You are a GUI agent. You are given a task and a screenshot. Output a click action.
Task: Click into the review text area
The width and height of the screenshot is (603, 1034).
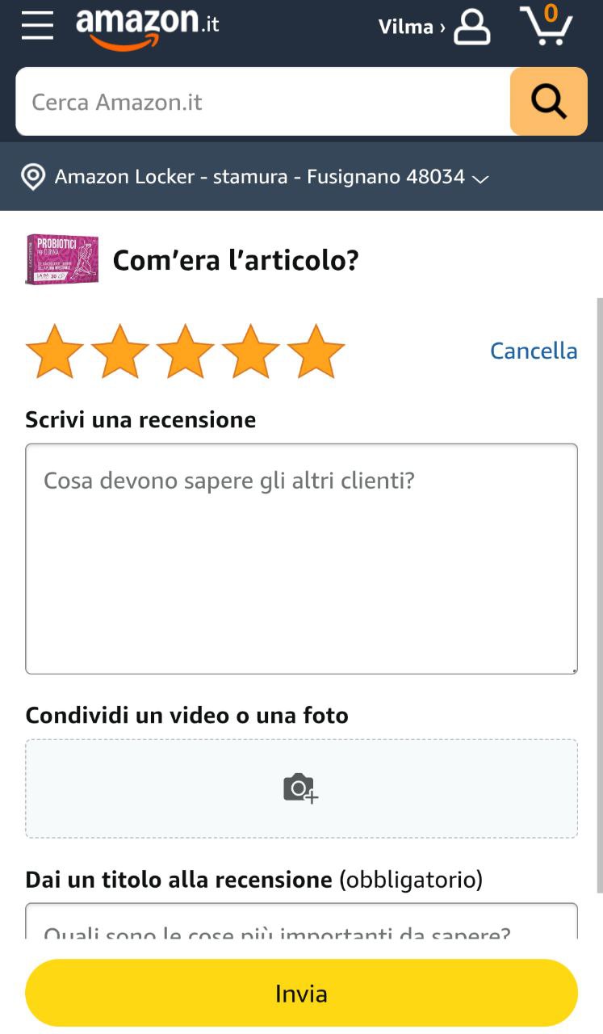(302, 558)
